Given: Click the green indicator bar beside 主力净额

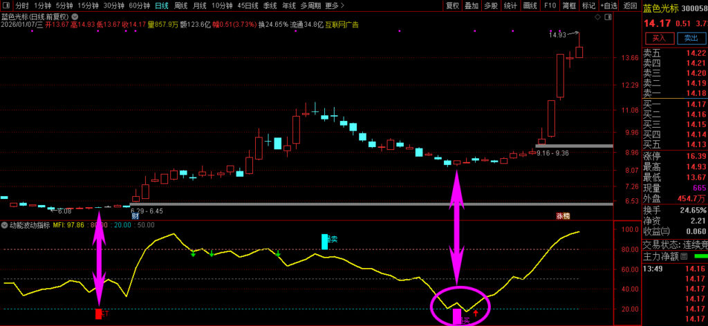Looking at the screenshot, I should [x=700, y=256].
